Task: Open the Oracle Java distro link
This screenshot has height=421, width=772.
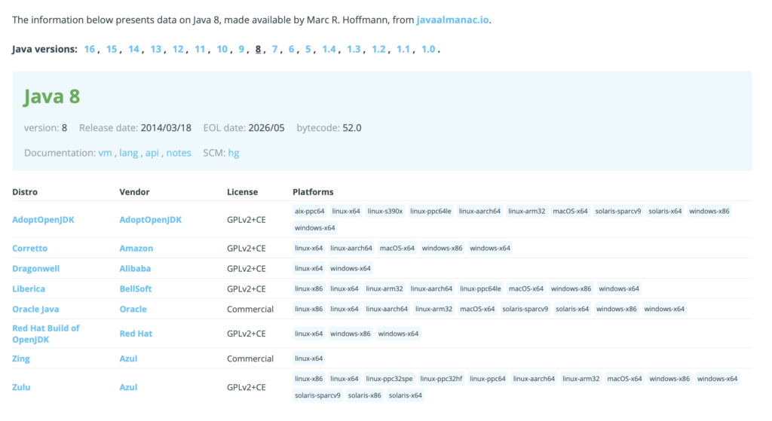Action: (35, 309)
